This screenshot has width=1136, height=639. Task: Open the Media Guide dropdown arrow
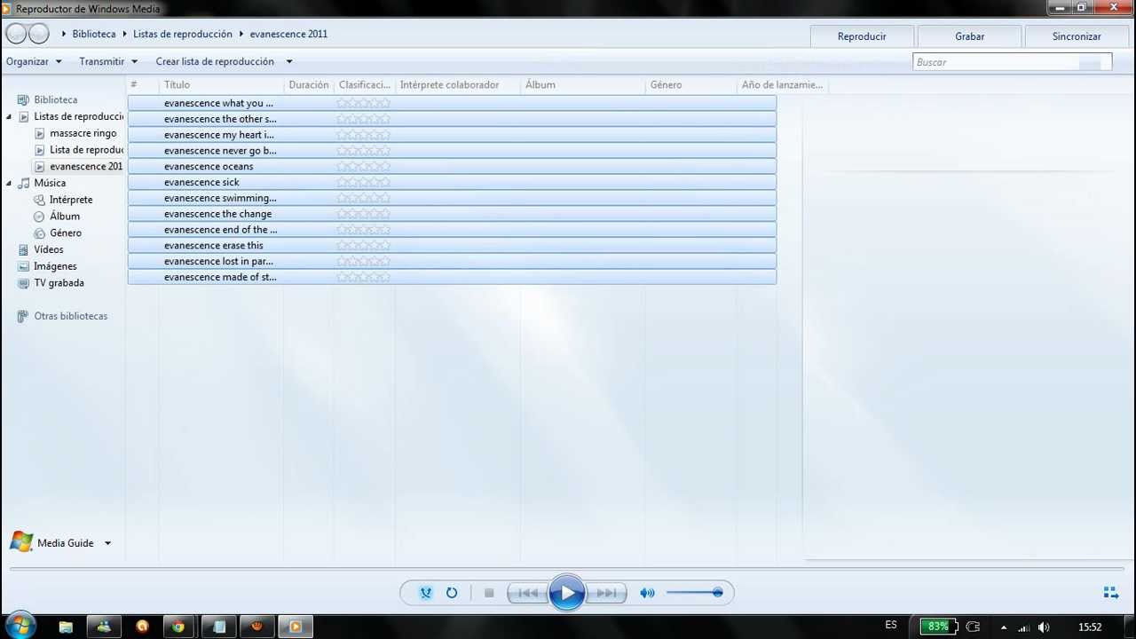click(107, 543)
